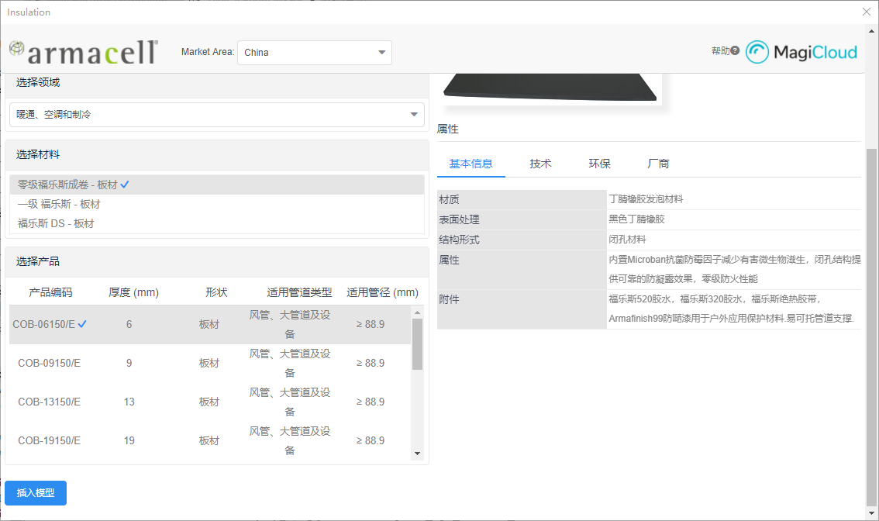Screen dimensions: 879x521
Task: Switch to the 基本信息 tab
Action: click(471, 164)
